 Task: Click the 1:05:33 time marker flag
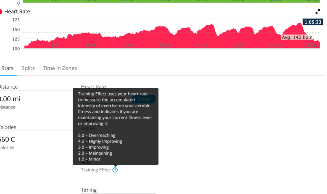click(x=313, y=22)
